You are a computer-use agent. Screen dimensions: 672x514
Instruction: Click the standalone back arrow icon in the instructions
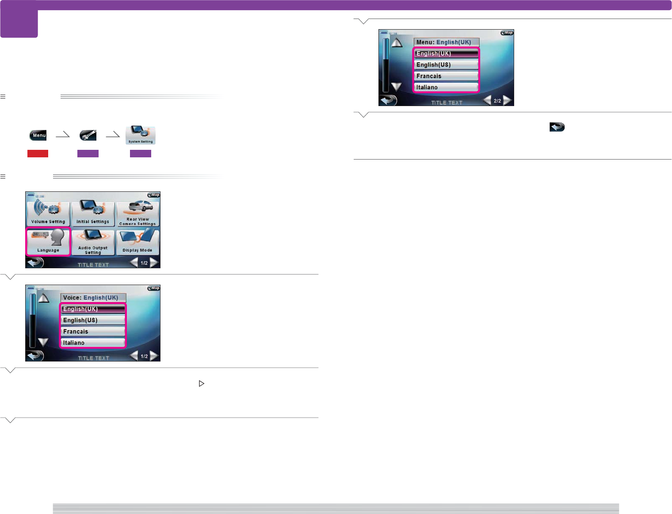tap(557, 127)
